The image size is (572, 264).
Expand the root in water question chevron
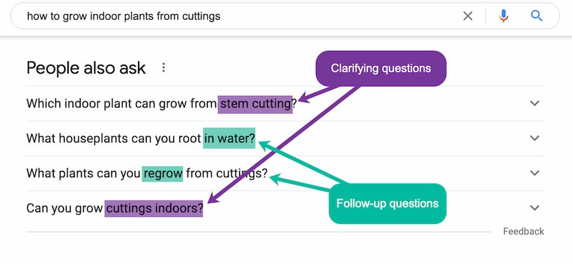click(x=535, y=138)
